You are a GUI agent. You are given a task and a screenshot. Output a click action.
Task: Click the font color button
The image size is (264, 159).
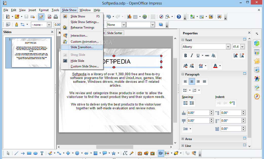(215, 66)
